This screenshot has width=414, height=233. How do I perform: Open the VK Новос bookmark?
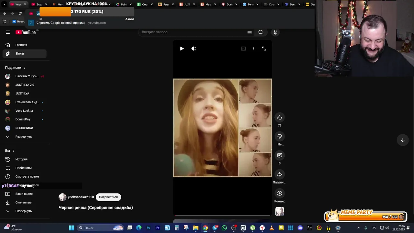18,22
